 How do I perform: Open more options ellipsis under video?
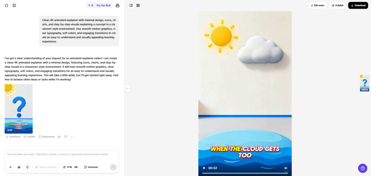point(72,137)
